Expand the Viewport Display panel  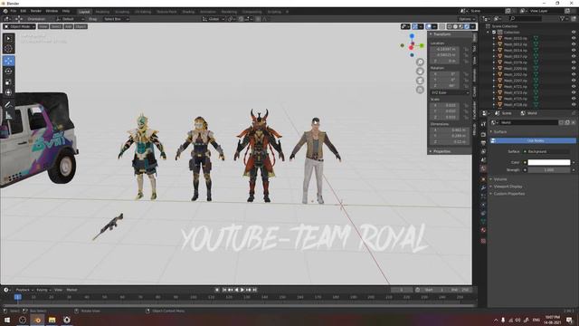coord(508,187)
